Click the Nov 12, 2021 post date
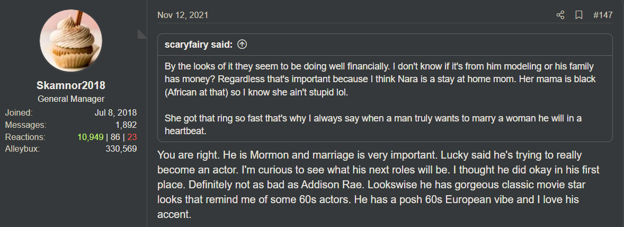This screenshot has width=624, height=227. pyautogui.click(x=182, y=15)
